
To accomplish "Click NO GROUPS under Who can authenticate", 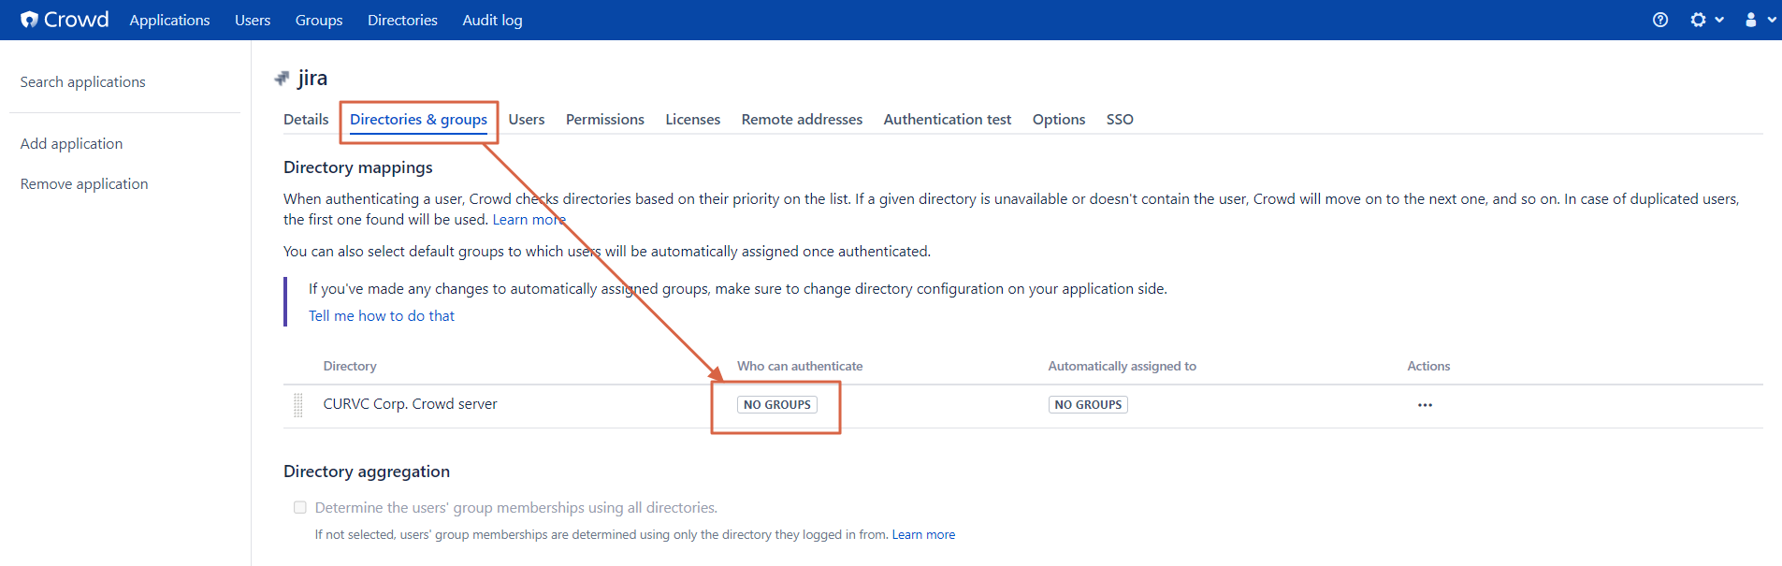I will 777,404.
